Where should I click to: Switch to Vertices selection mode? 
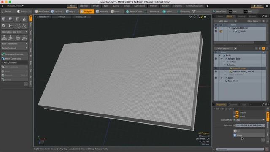click(x=57, y=11)
